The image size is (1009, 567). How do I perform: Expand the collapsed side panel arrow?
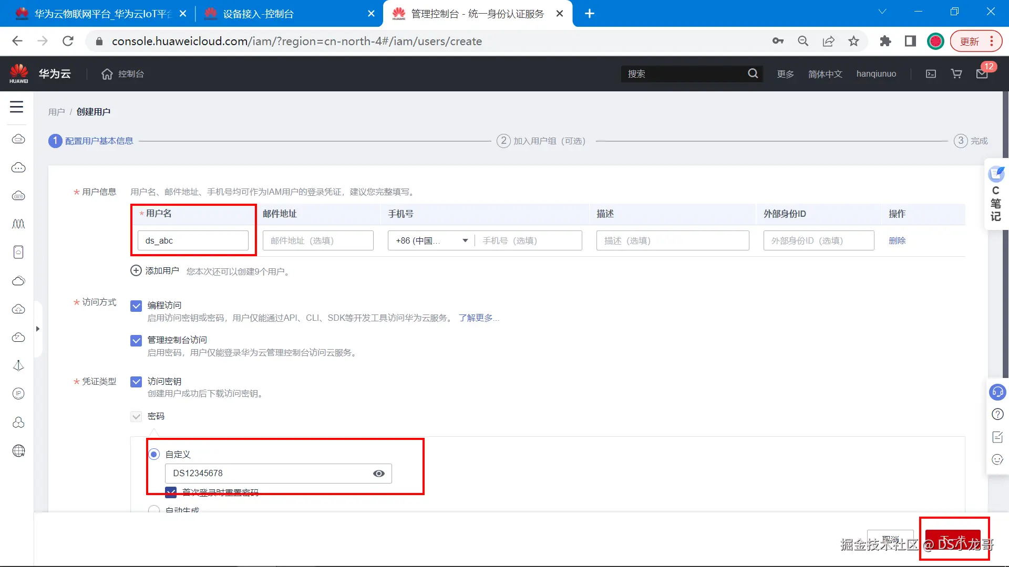coord(38,329)
